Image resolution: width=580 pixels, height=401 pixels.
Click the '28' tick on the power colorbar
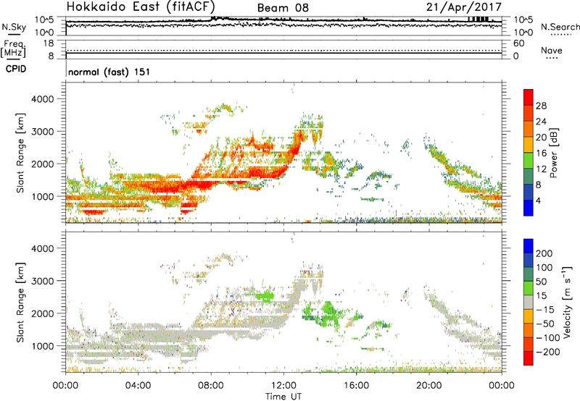pos(541,106)
